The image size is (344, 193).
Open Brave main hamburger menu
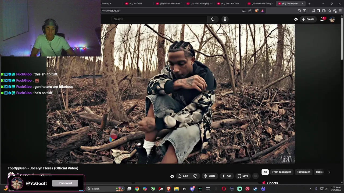point(340,11)
